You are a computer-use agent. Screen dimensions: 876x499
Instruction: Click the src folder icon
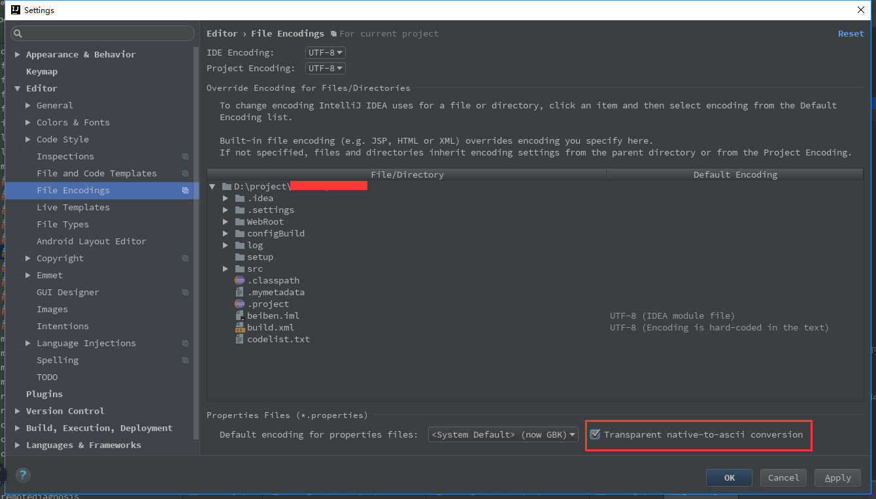point(240,268)
